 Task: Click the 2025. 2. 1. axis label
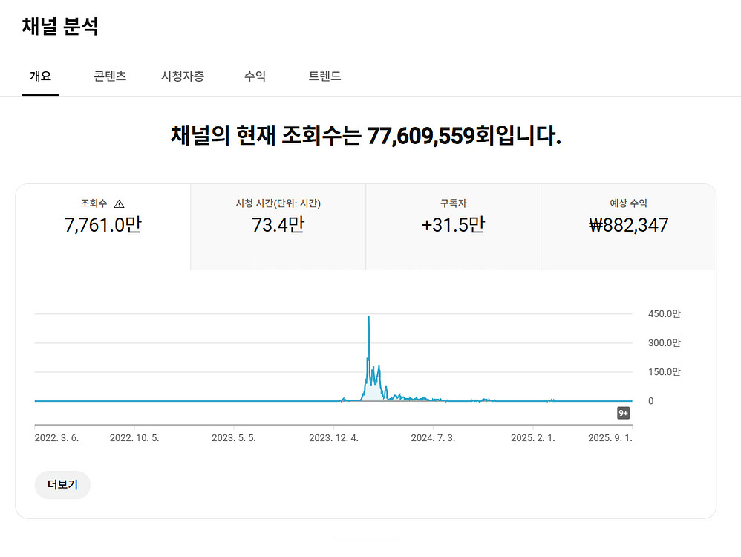point(532,438)
